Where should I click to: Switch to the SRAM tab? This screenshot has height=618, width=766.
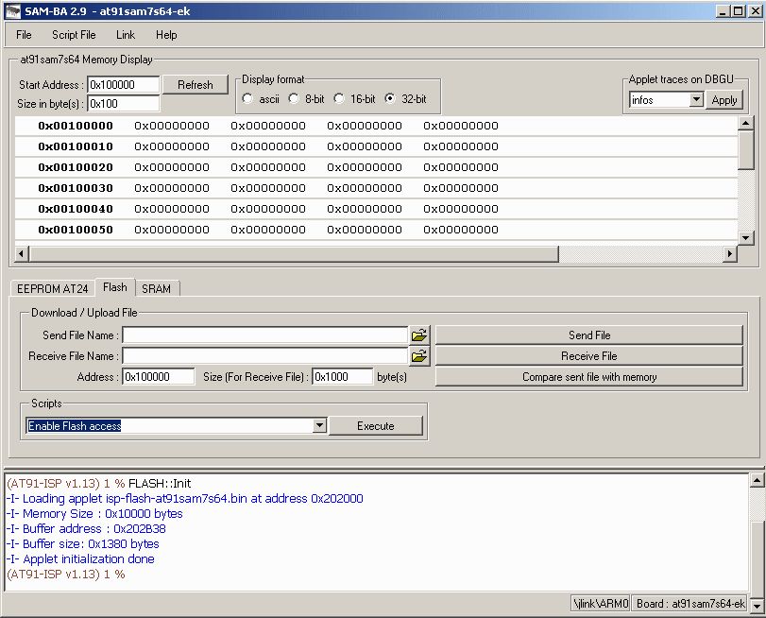[157, 288]
